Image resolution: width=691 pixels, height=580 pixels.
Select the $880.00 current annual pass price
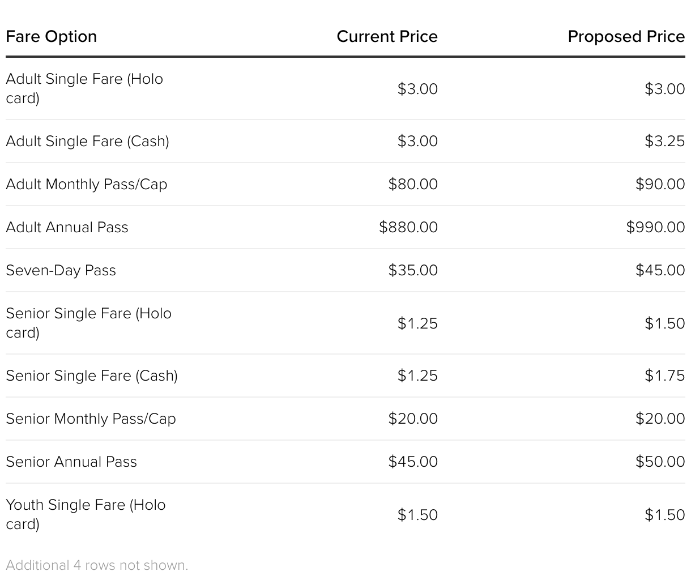pos(408,227)
